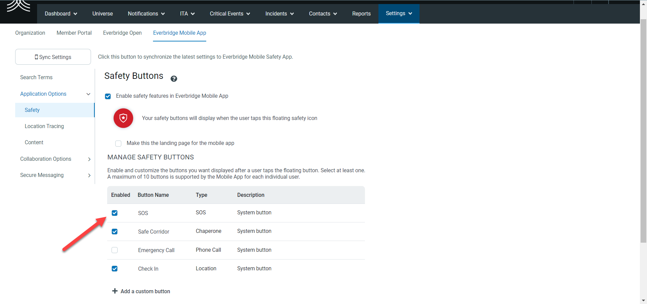Screen dimensions: 647x304
Task: Expand the Secure Messaging section
Action: [89, 175]
